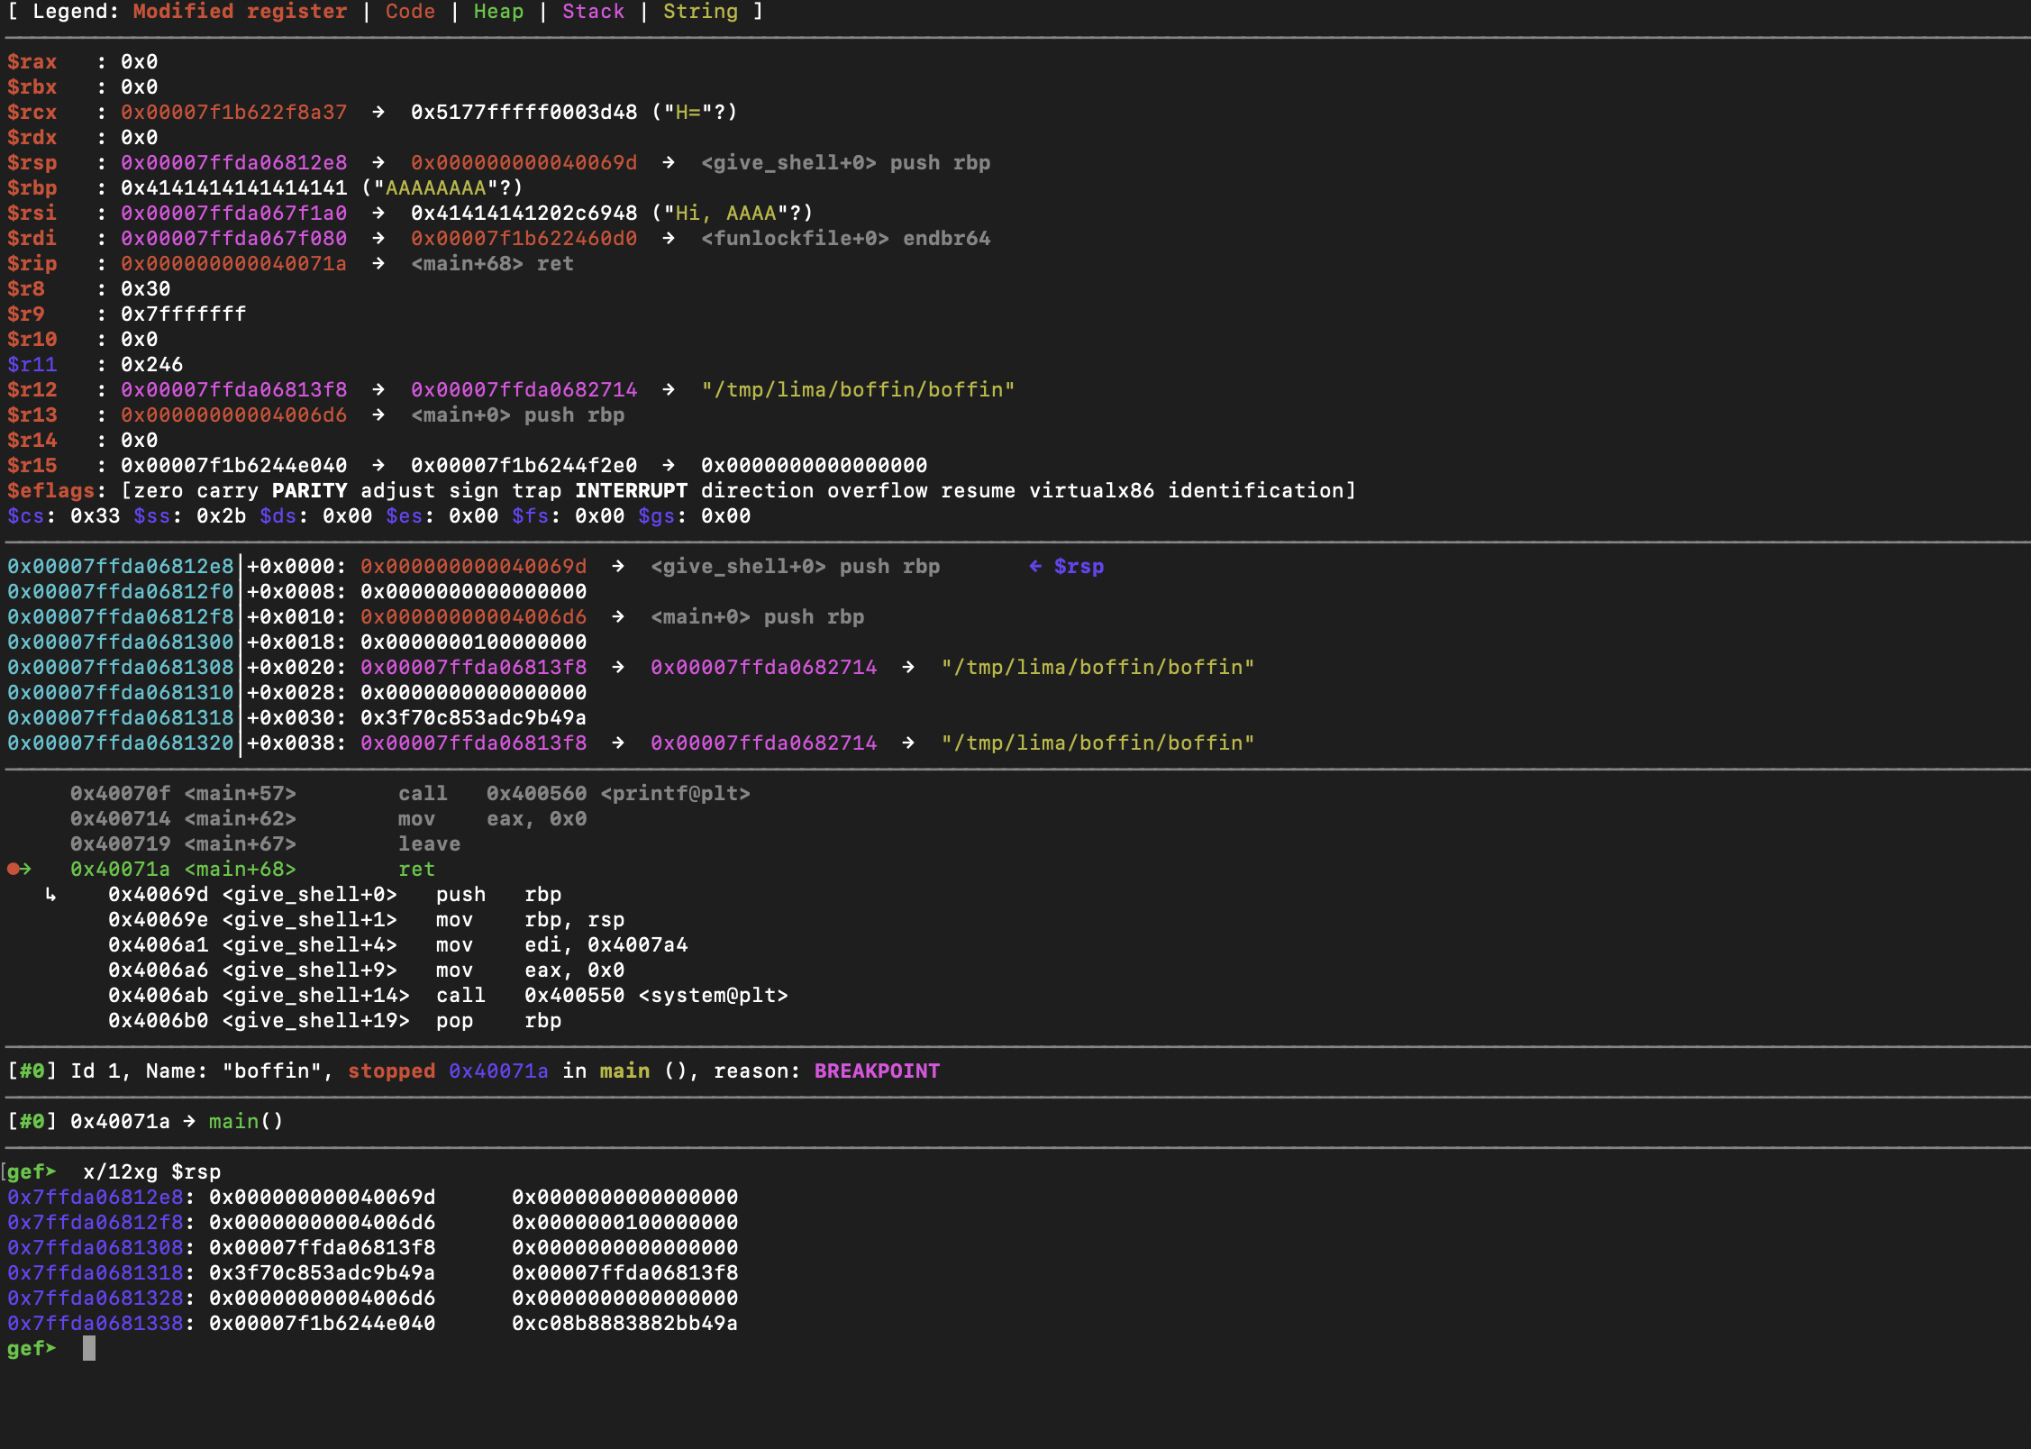Click stack address 0x00007ffda0681320

point(121,743)
